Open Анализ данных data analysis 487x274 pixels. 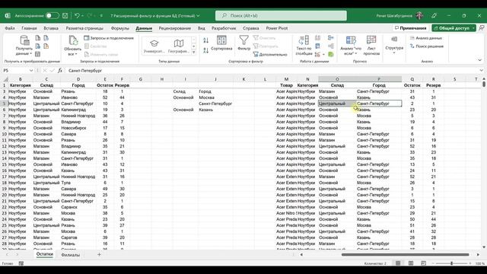coord(426,38)
